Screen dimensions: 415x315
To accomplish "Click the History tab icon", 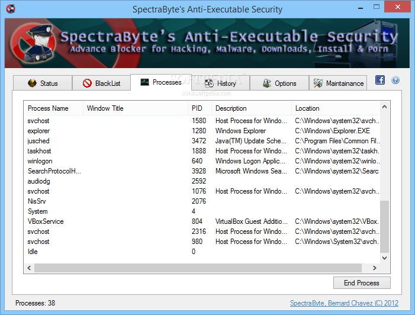I will (x=209, y=83).
